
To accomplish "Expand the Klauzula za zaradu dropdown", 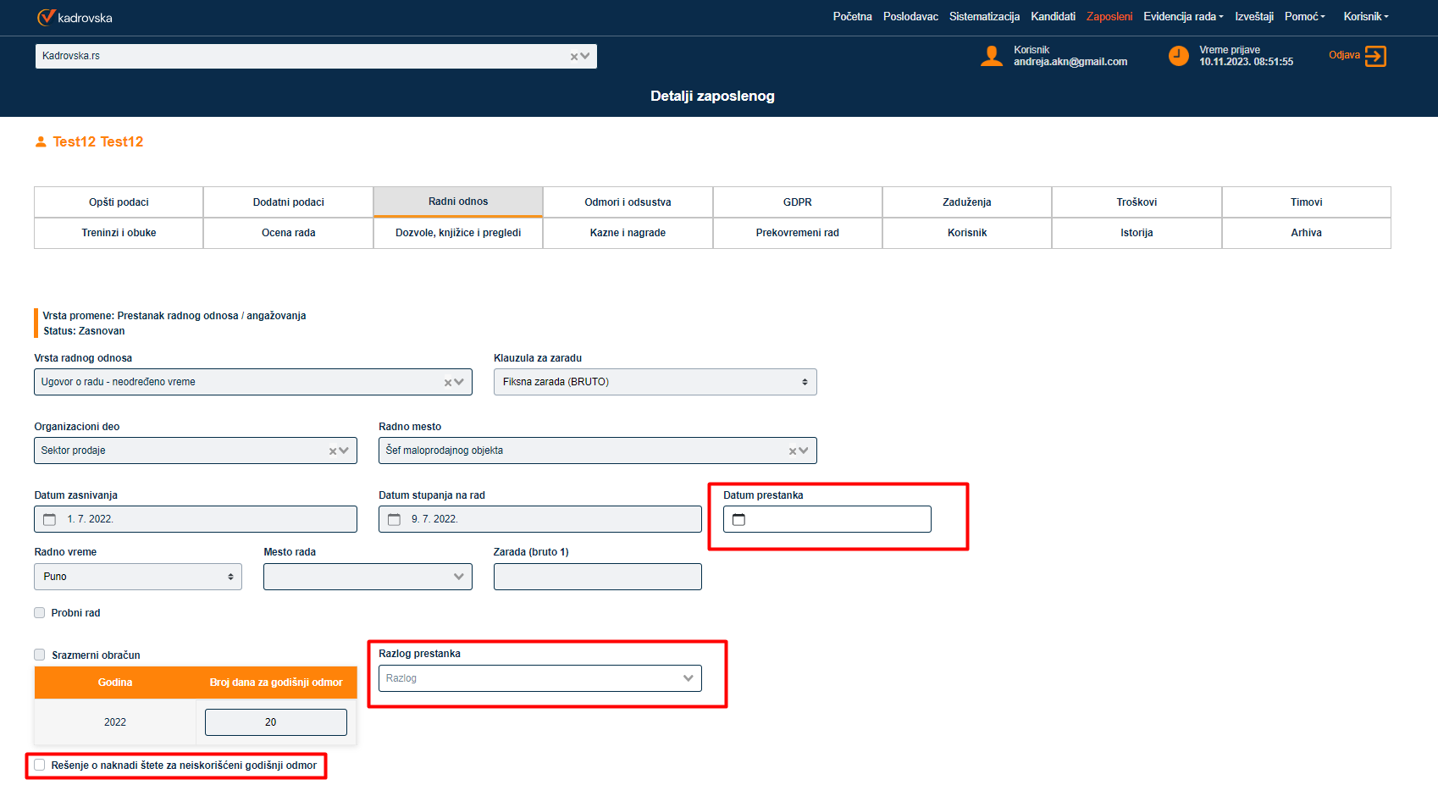I will [655, 382].
